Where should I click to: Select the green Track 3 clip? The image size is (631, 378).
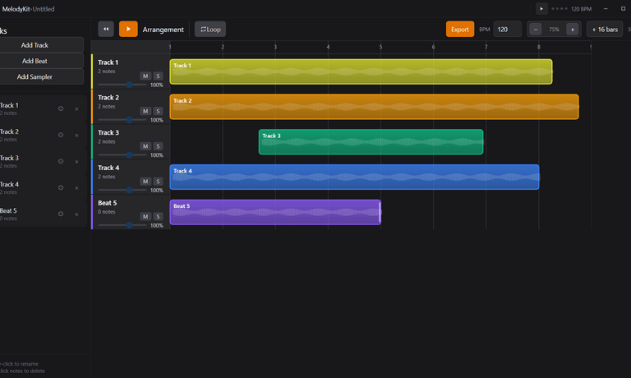[x=371, y=142]
